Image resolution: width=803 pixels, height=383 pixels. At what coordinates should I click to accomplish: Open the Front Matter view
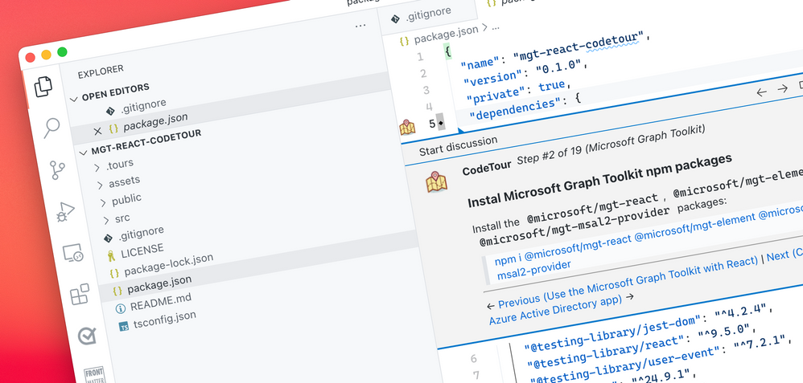93,374
